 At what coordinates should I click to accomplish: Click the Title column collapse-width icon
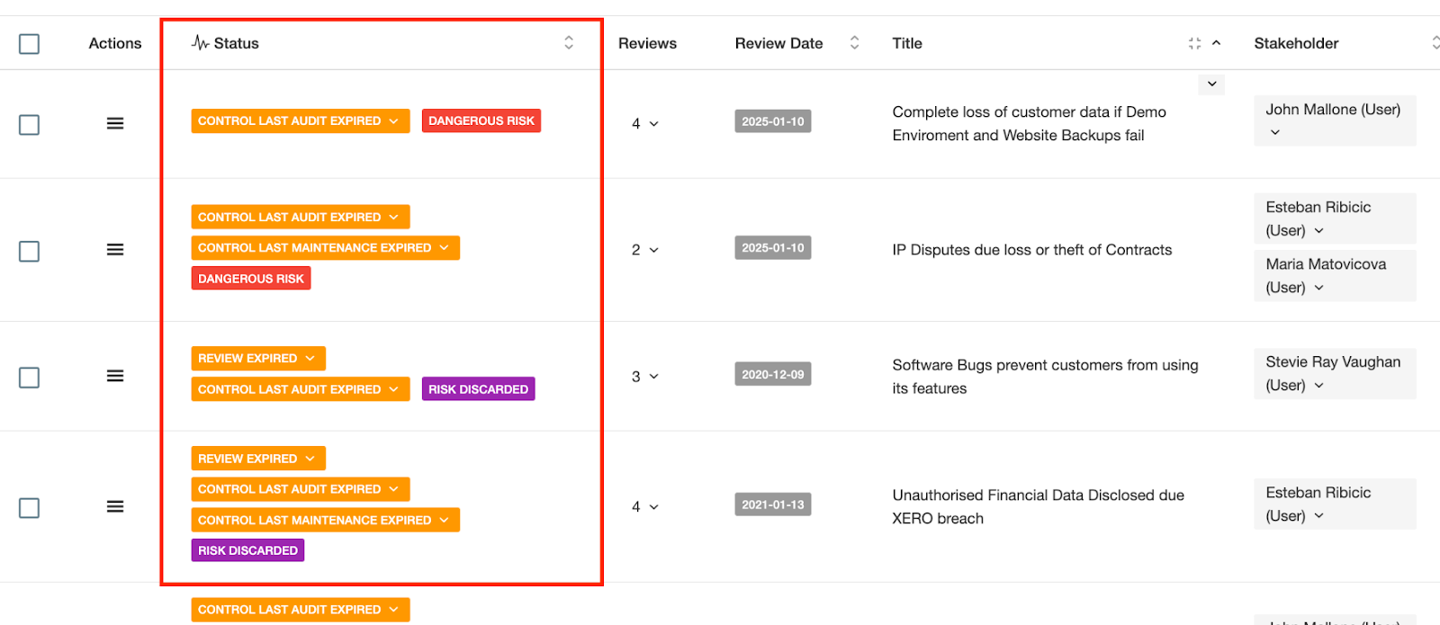(1194, 43)
